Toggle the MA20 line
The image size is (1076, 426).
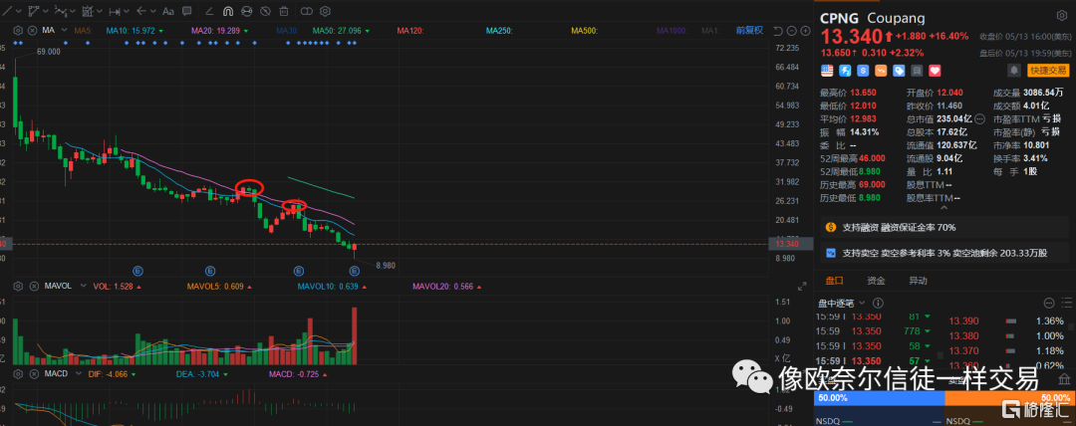[x=220, y=30]
